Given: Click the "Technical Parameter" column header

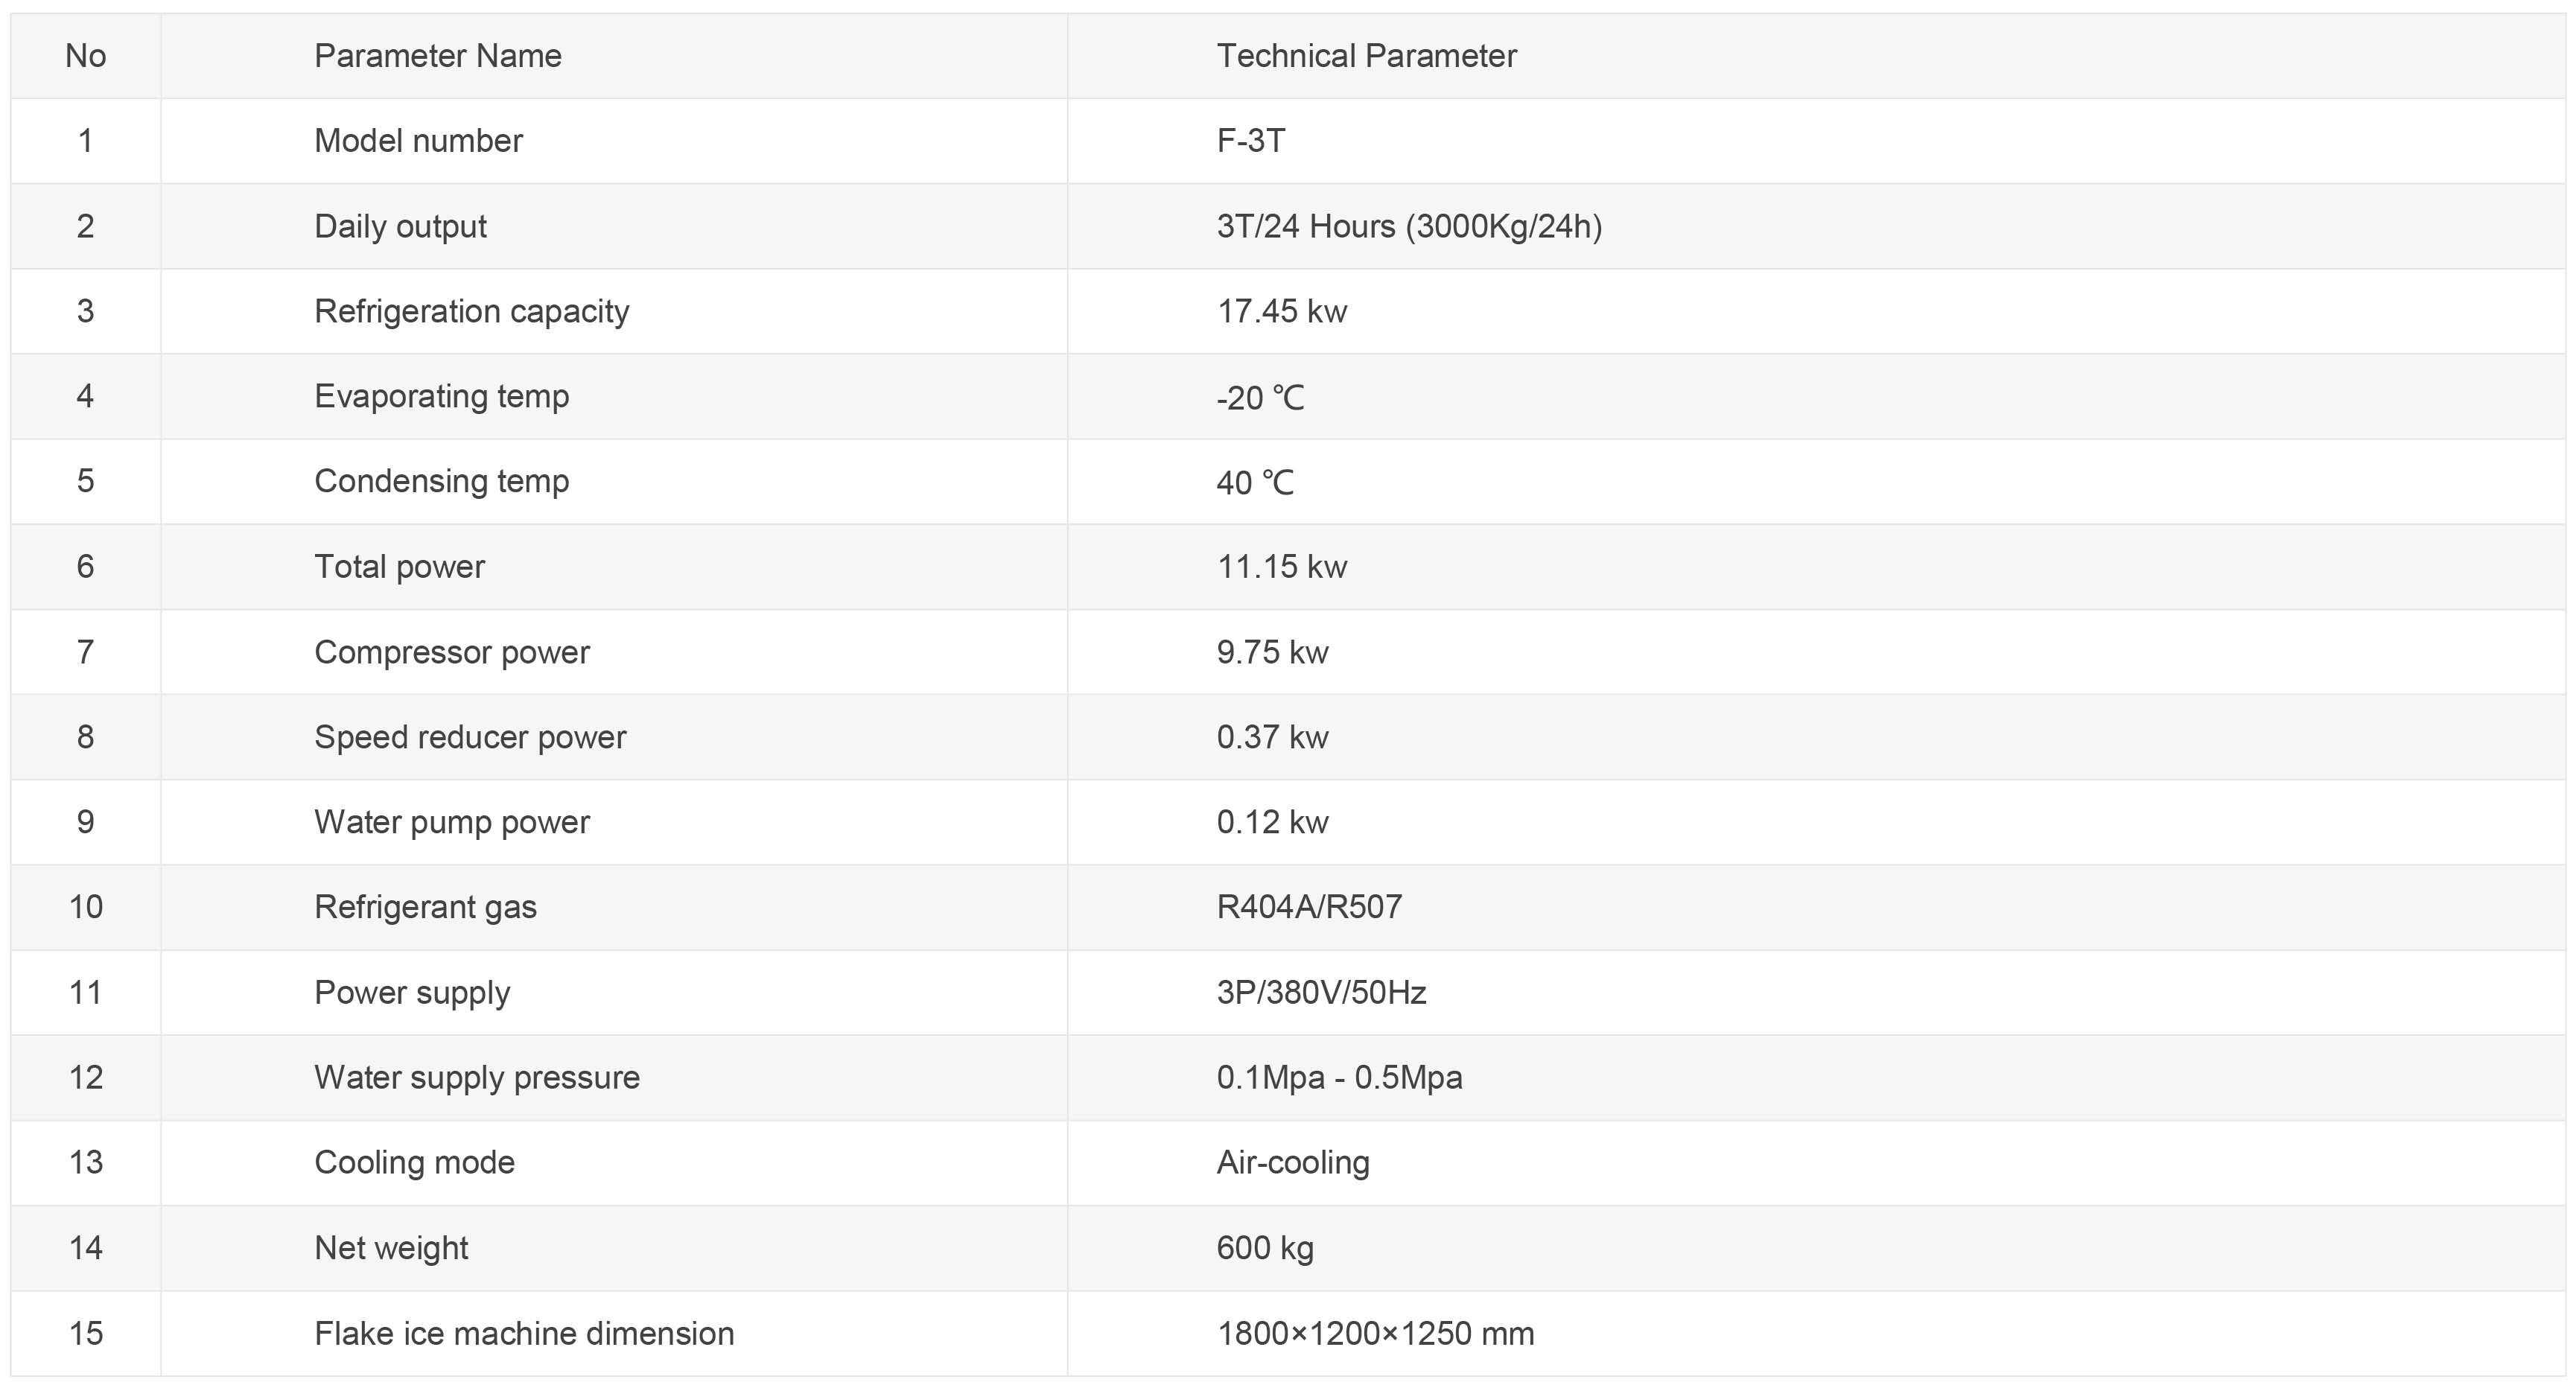Looking at the screenshot, I should click(x=1366, y=56).
